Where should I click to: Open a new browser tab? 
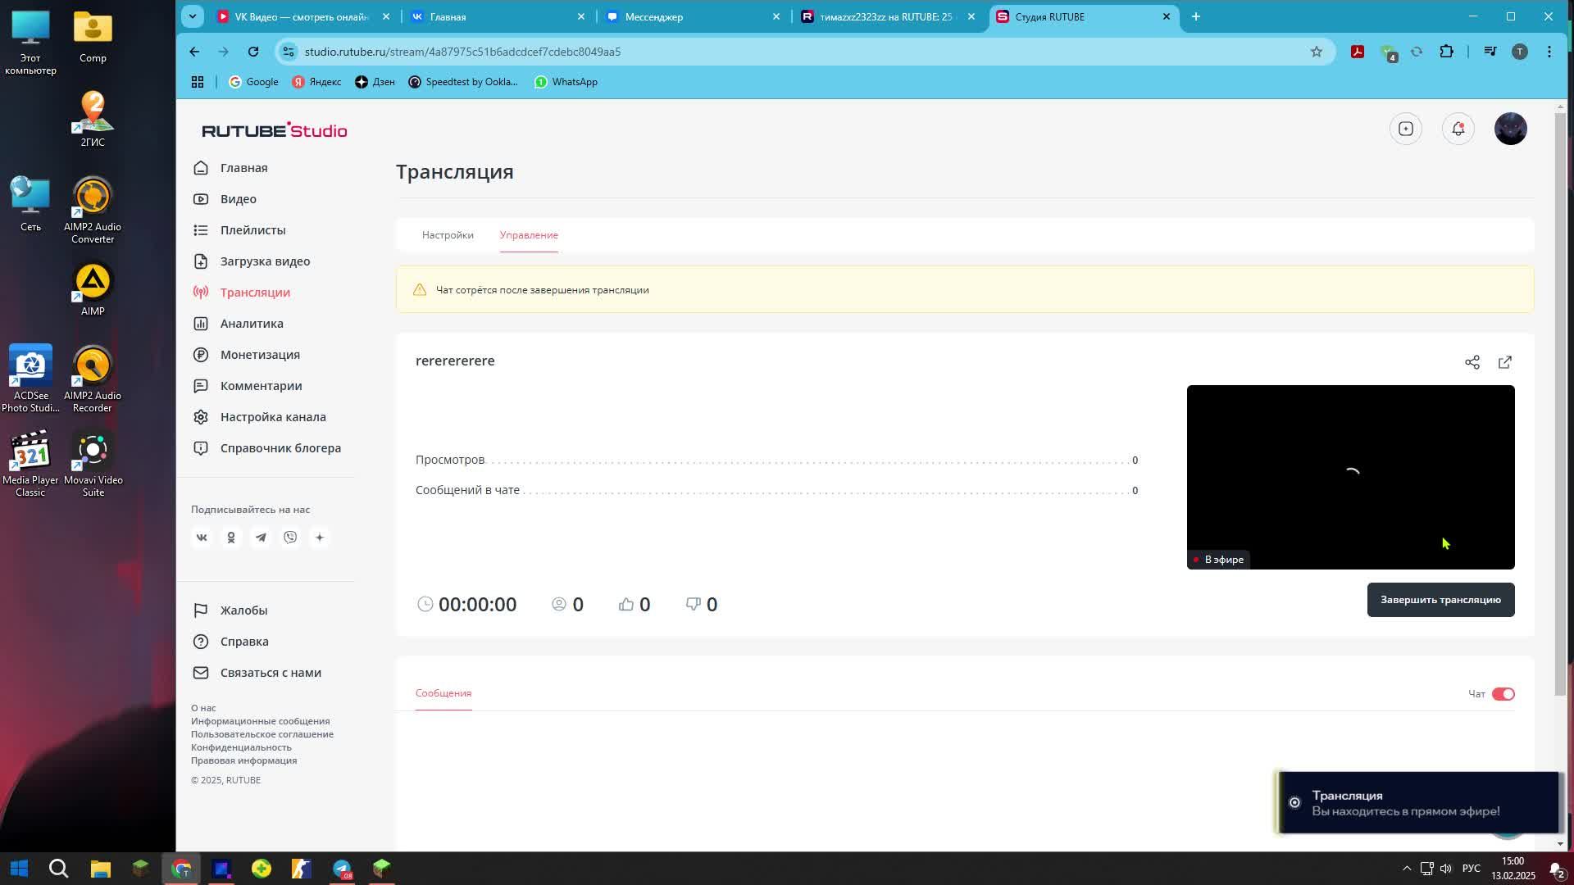tap(1196, 16)
